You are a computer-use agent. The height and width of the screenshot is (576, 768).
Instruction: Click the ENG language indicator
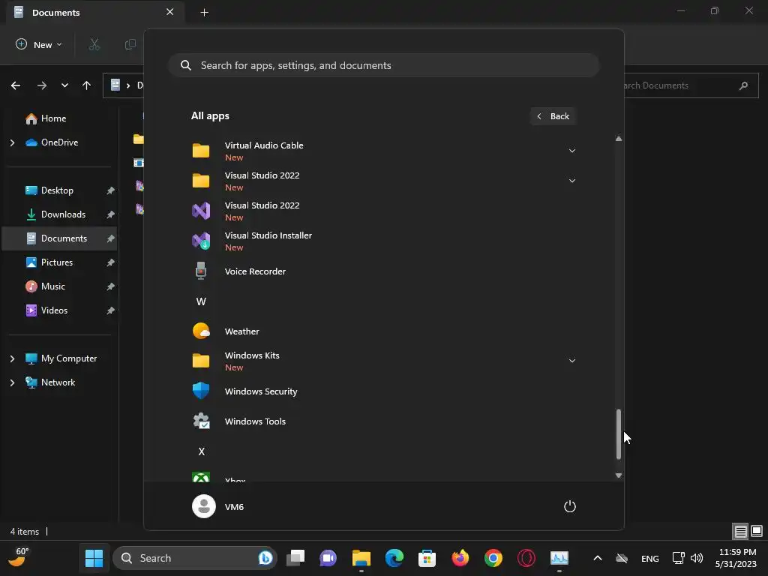coord(650,558)
